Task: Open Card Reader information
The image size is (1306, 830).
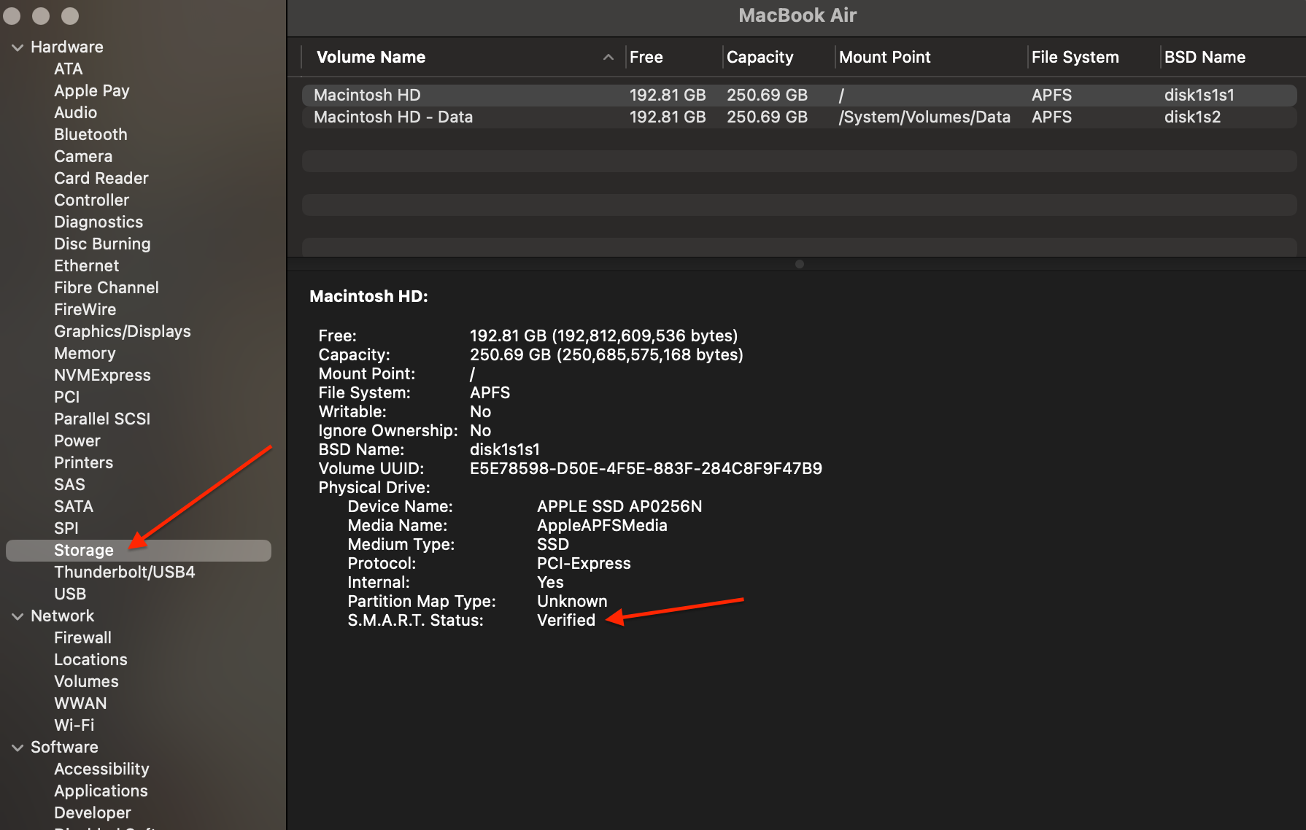Action: (x=101, y=178)
